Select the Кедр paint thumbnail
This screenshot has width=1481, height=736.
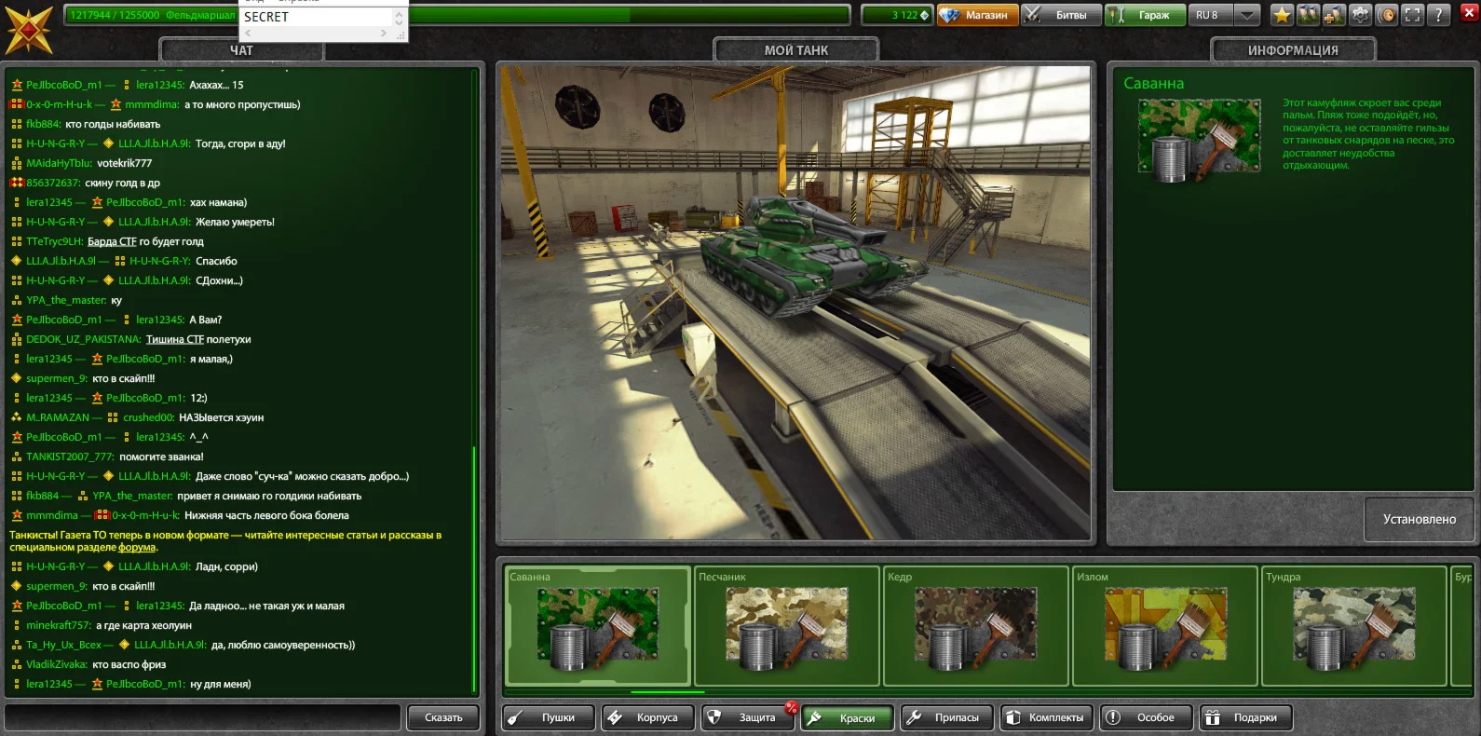(976, 626)
